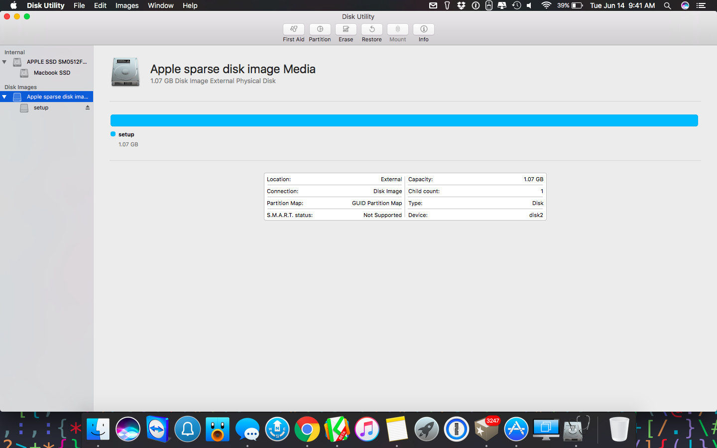Image resolution: width=717 pixels, height=448 pixels.
Task: Click the large hard disk image icon
Action: [125, 72]
